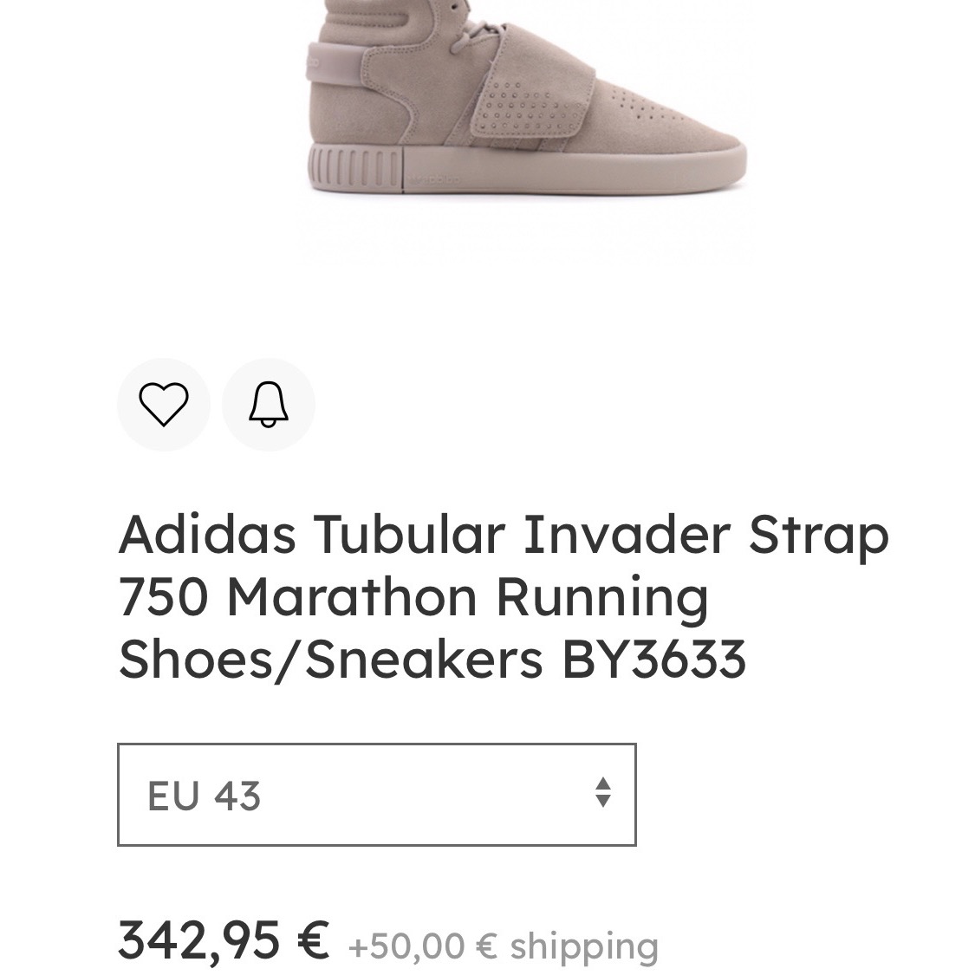The width and height of the screenshot is (975, 975).
Task: Click the 342,95 € price
Action: coord(224,939)
